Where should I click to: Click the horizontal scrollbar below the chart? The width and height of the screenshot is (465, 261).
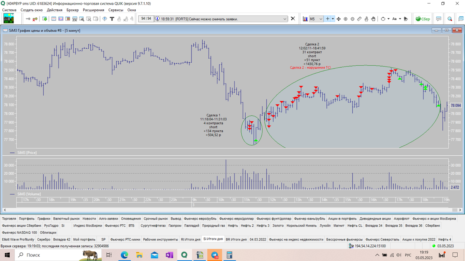tap(232, 211)
